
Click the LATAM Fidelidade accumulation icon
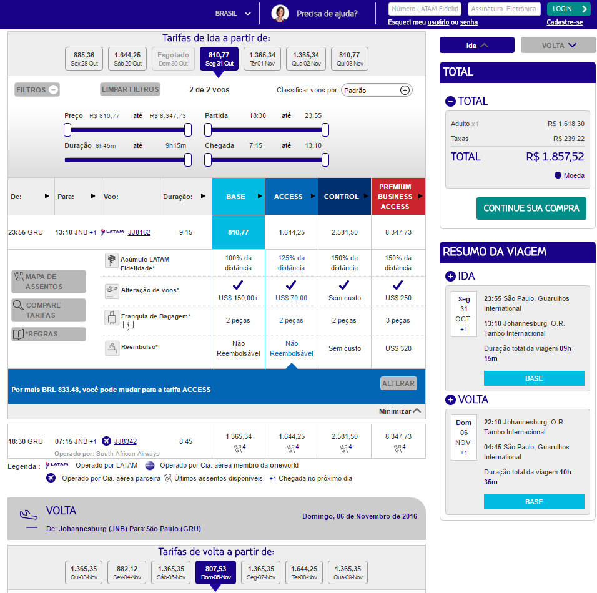point(112,261)
